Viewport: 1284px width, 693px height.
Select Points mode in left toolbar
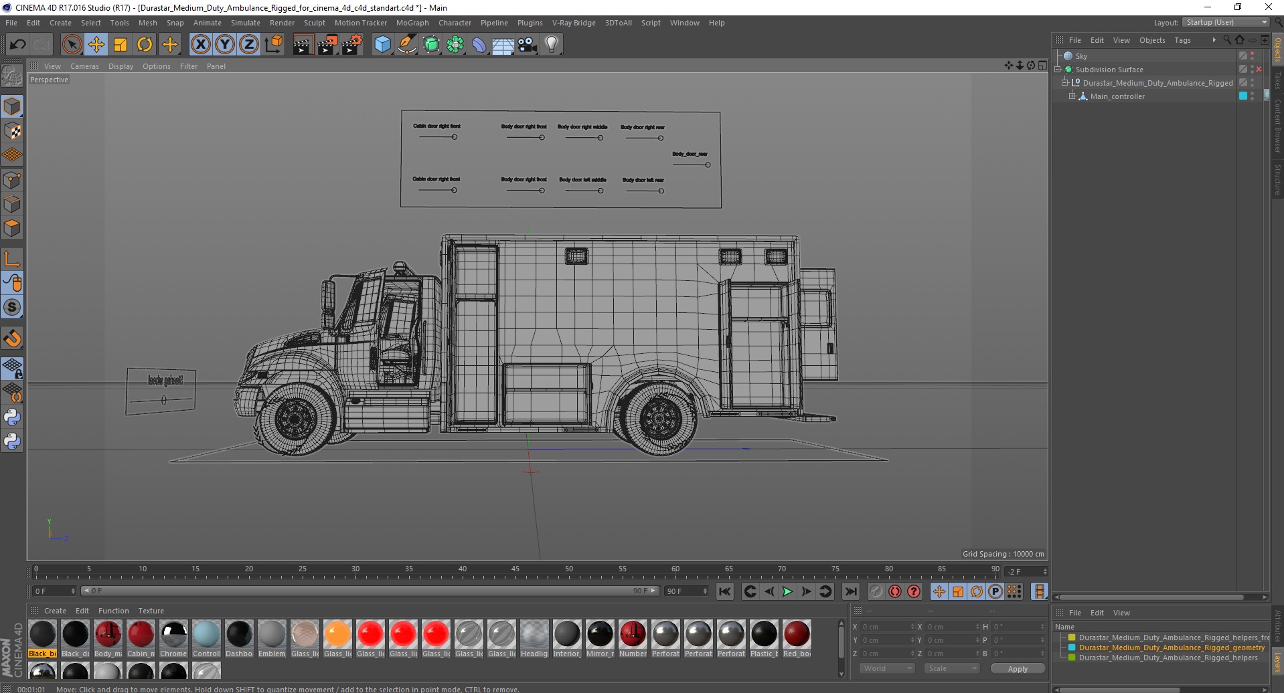(13, 180)
